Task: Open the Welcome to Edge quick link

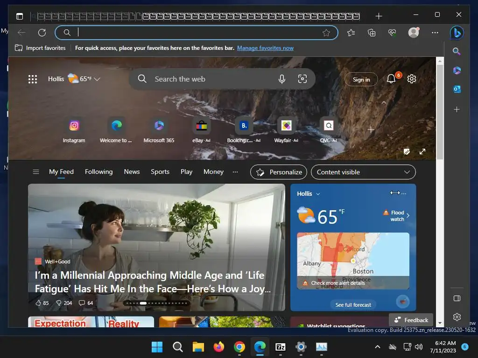Action: [x=116, y=131]
